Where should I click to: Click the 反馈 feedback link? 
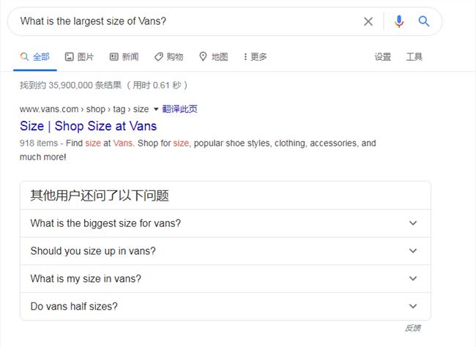pyautogui.click(x=413, y=328)
